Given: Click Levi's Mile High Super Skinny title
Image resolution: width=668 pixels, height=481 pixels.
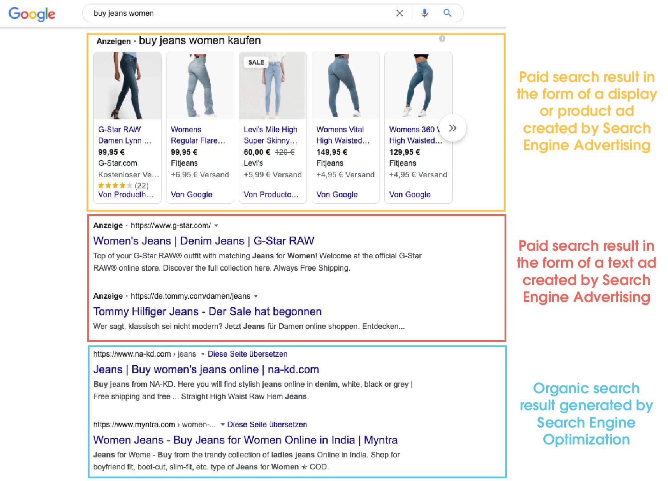Looking at the screenshot, I should (270, 135).
